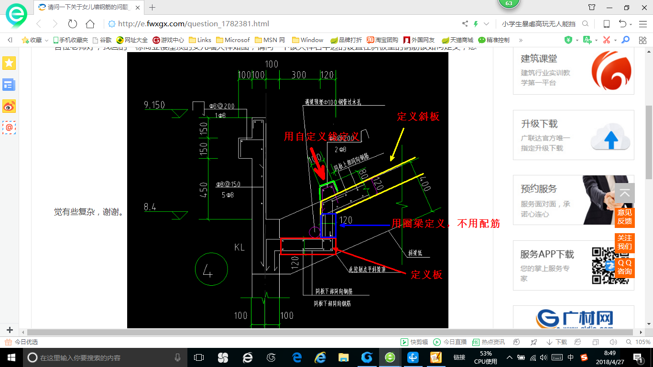Add sidebar item with plus icon
This screenshot has height=367, width=653.
pyautogui.click(x=10, y=330)
